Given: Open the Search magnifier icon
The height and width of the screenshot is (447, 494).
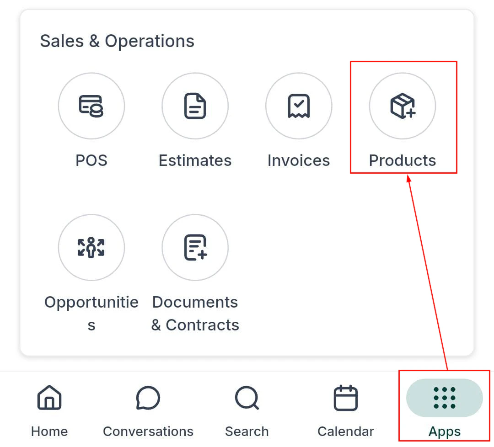Looking at the screenshot, I should [x=247, y=398].
